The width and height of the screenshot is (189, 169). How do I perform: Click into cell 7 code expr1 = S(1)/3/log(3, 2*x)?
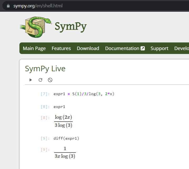click(84, 94)
